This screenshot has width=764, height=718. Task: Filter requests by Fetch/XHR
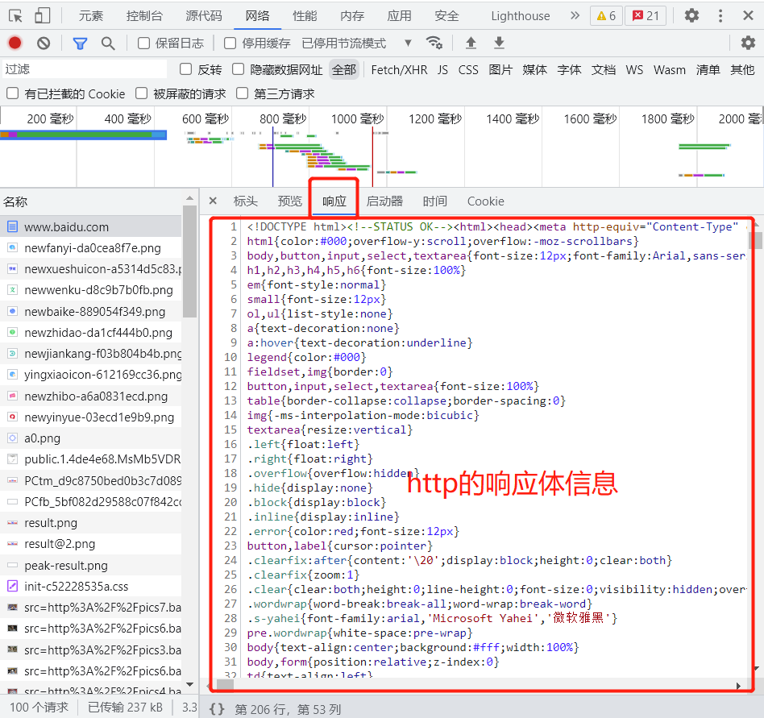tap(399, 69)
